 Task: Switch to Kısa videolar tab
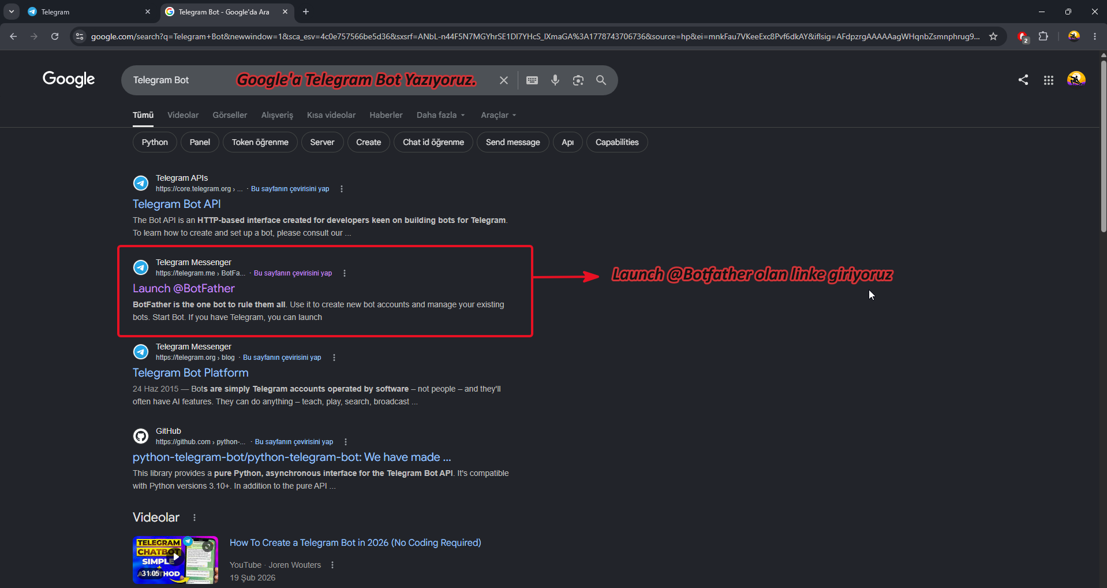[331, 115]
